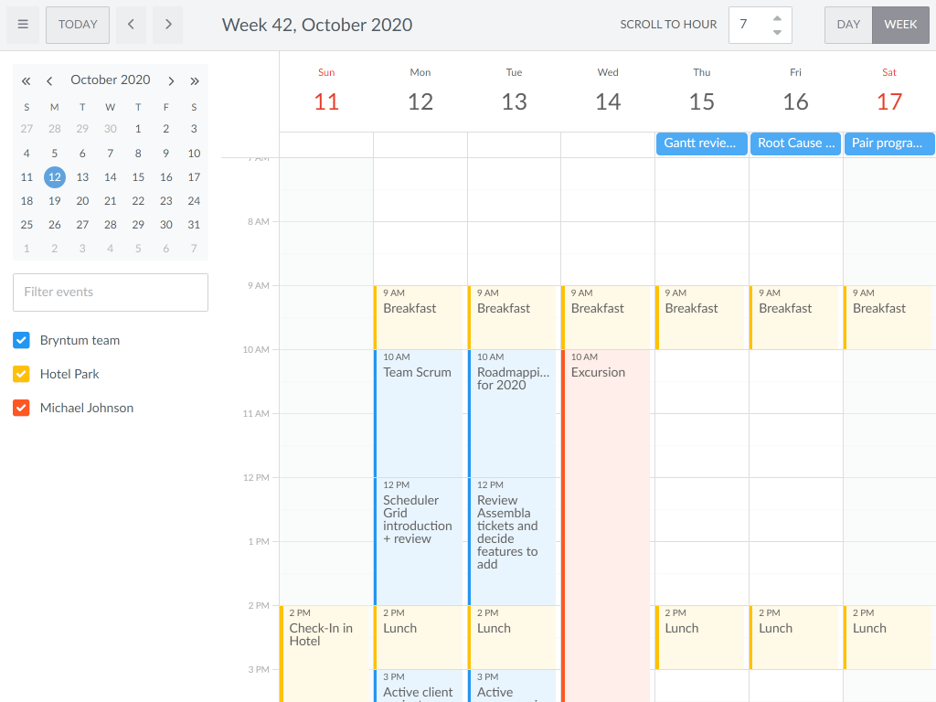Viewport: 936px width, 702px height.
Task: Jump to previous year in mini calendar
Action: (26, 80)
